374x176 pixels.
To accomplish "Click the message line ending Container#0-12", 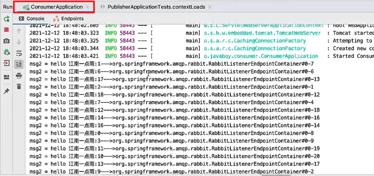I will tap(174, 95).
